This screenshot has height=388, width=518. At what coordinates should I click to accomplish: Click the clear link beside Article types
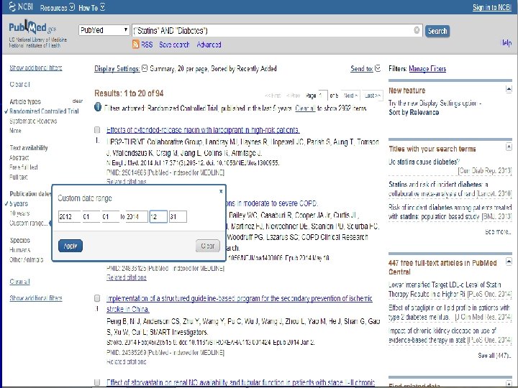click(78, 101)
